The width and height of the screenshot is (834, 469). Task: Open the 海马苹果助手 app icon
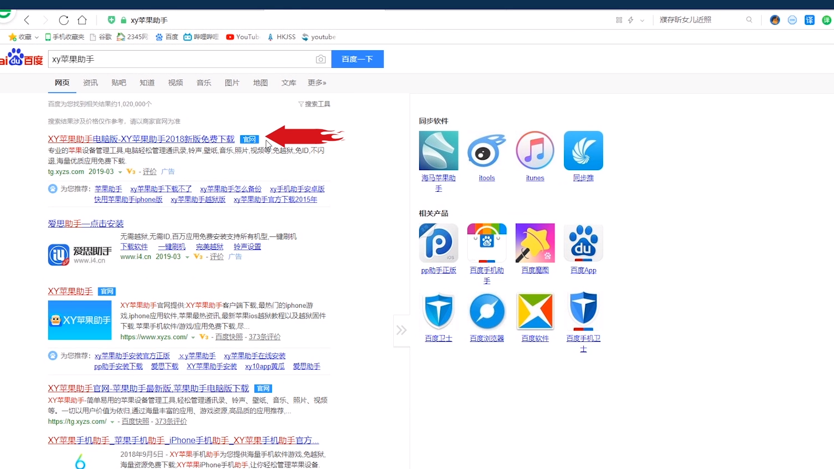[x=439, y=150]
